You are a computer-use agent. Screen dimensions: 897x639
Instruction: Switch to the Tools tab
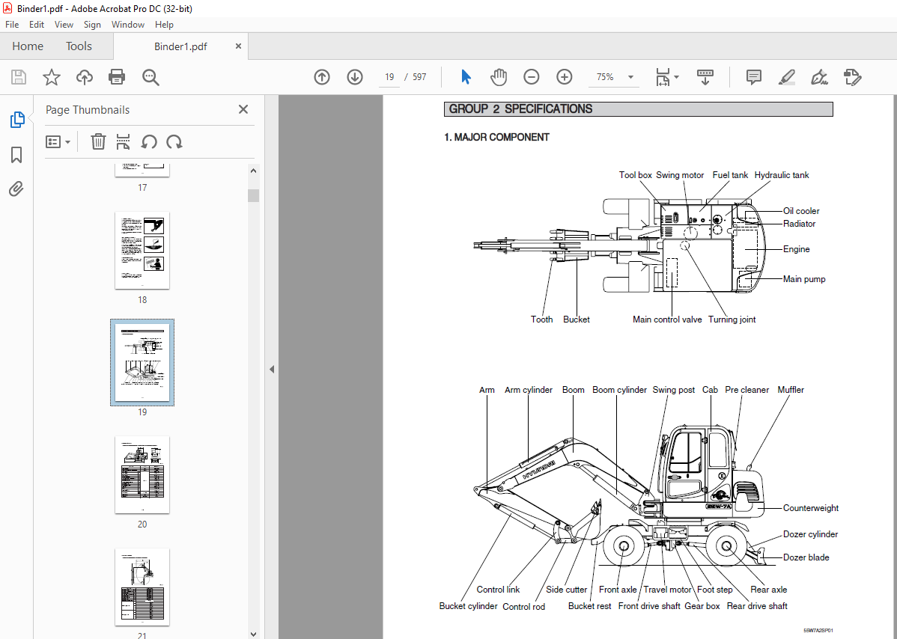(x=79, y=46)
